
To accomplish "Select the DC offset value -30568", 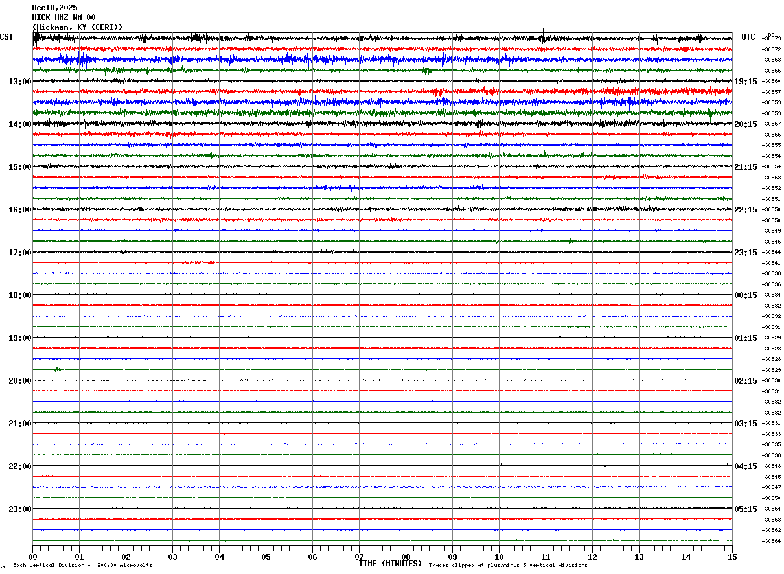I will 772,60.
